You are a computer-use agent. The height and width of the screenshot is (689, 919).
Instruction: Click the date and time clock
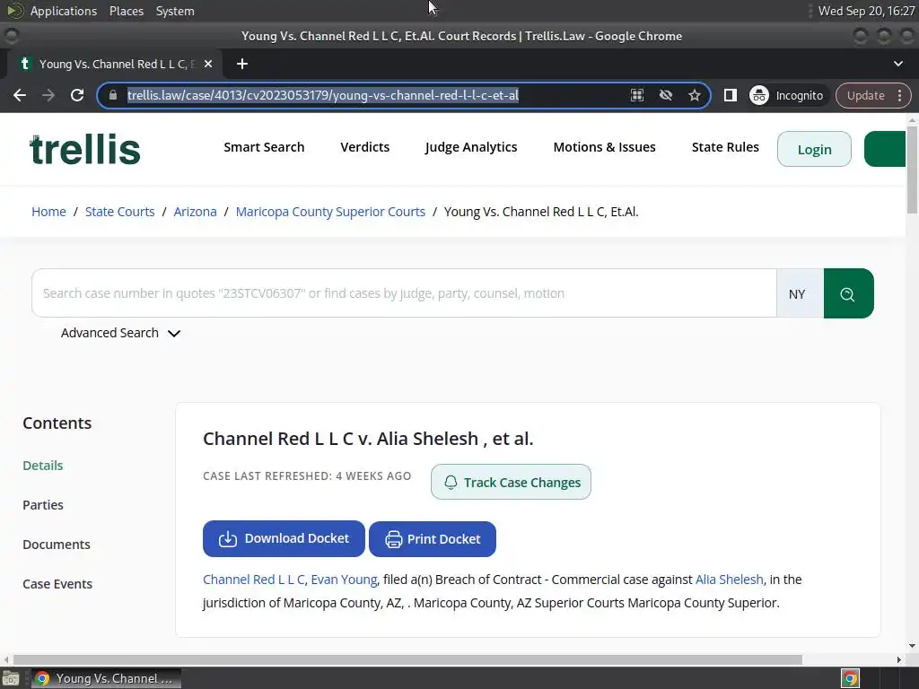point(866,11)
